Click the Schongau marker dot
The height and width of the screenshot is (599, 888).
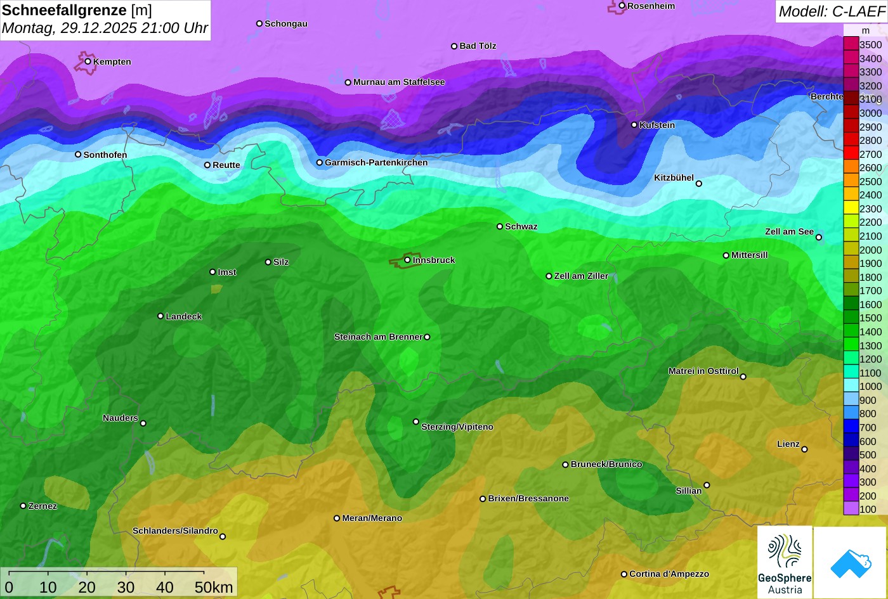tap(259, 23)
